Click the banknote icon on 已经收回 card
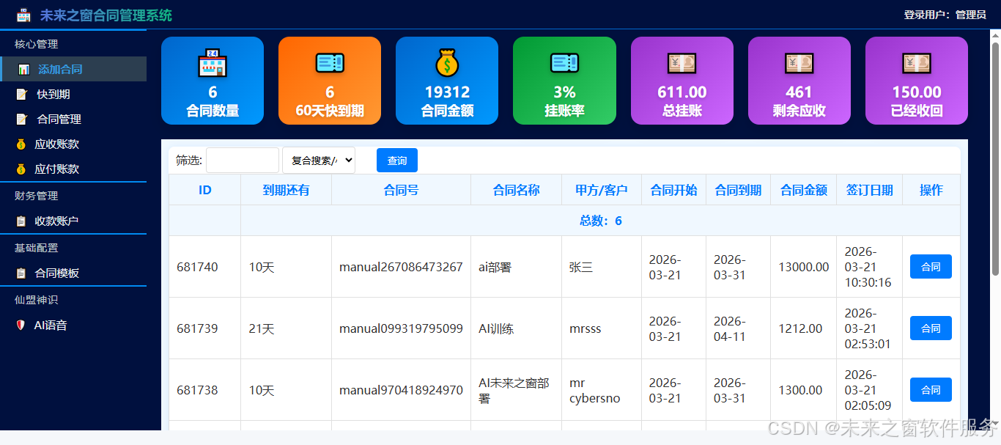The height and width of the screenshot is (445, 1001). pyautogui.click(x=917, y=63)
